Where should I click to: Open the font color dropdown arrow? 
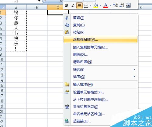tap(110, 5)
